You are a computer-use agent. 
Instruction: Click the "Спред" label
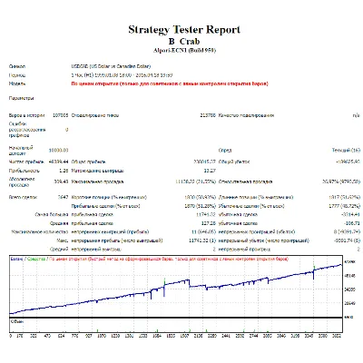tap(225, 151)
